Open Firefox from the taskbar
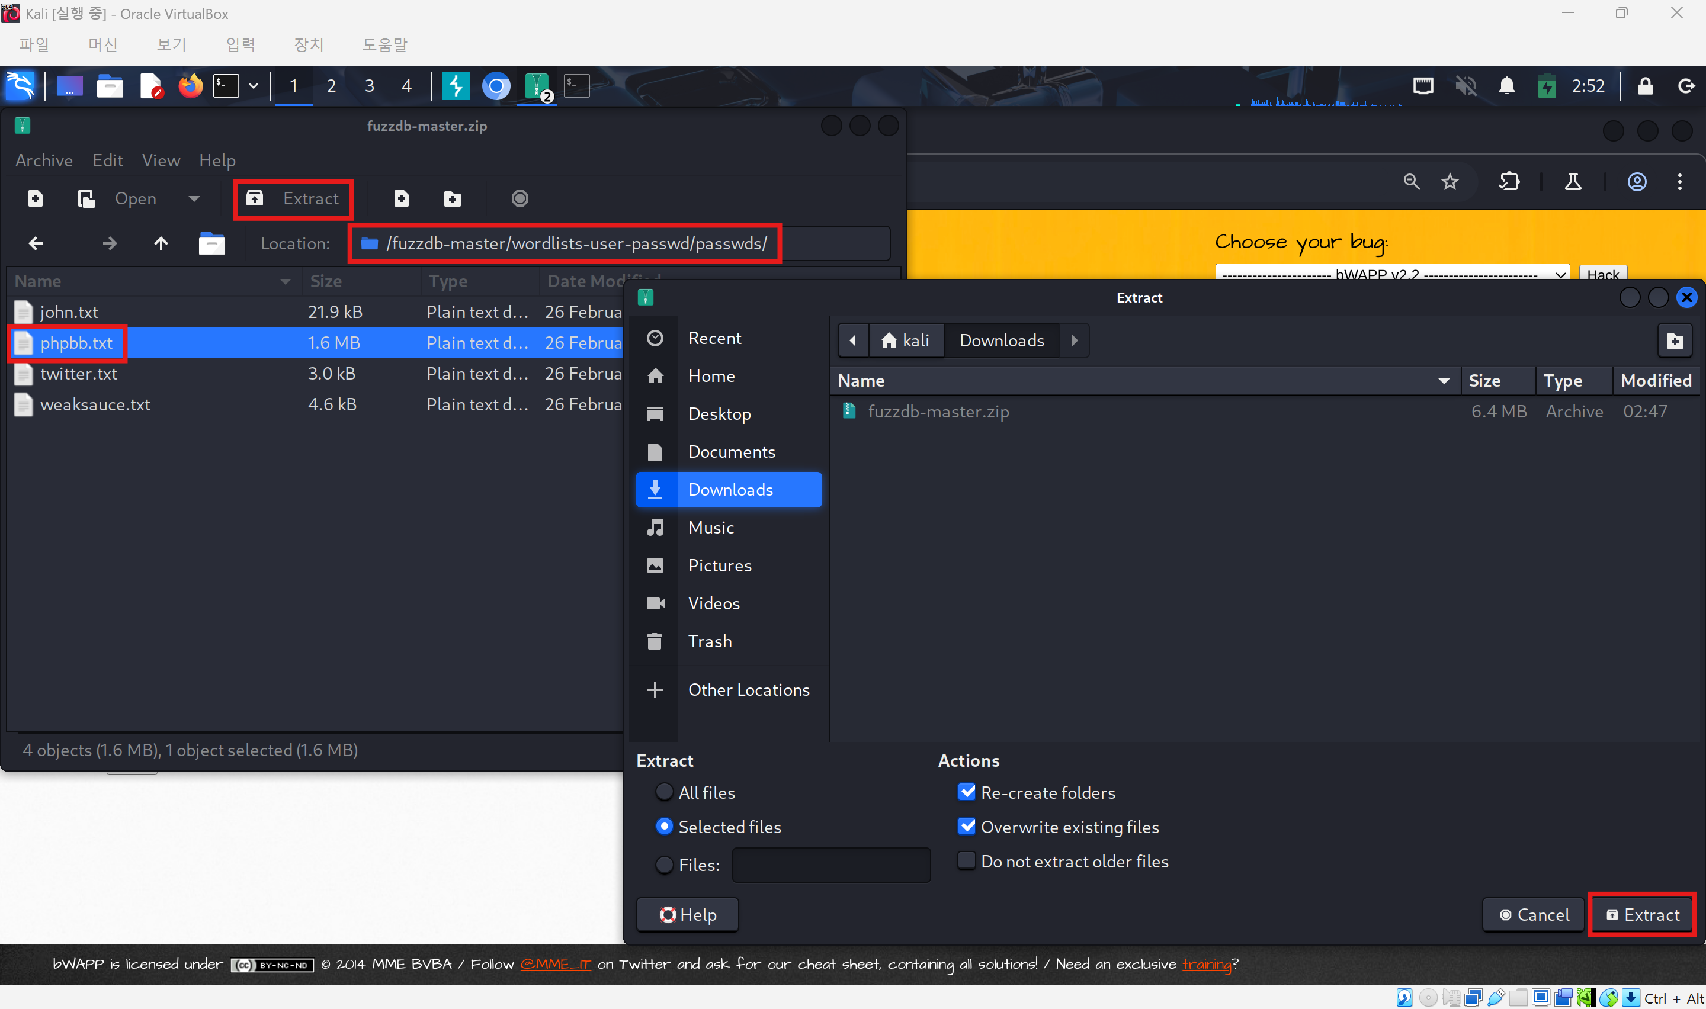Image resolution: width=1706 pixels, height=1009 pixels. (190, 86)
